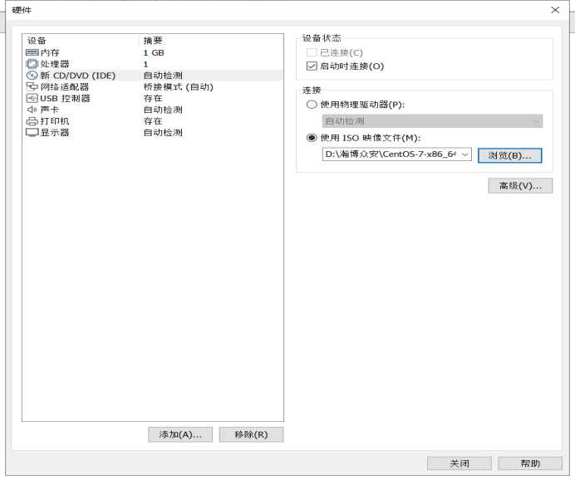Click the 摘要 column header
This screenshot has height=480, width=575.
(x=153, y=41)
